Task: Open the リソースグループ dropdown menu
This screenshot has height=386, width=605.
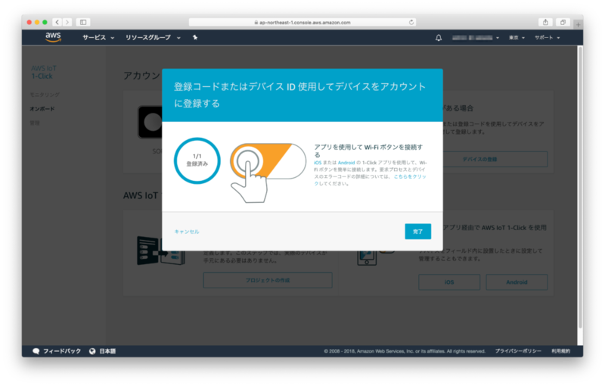Action: click(x=153, y=37)
